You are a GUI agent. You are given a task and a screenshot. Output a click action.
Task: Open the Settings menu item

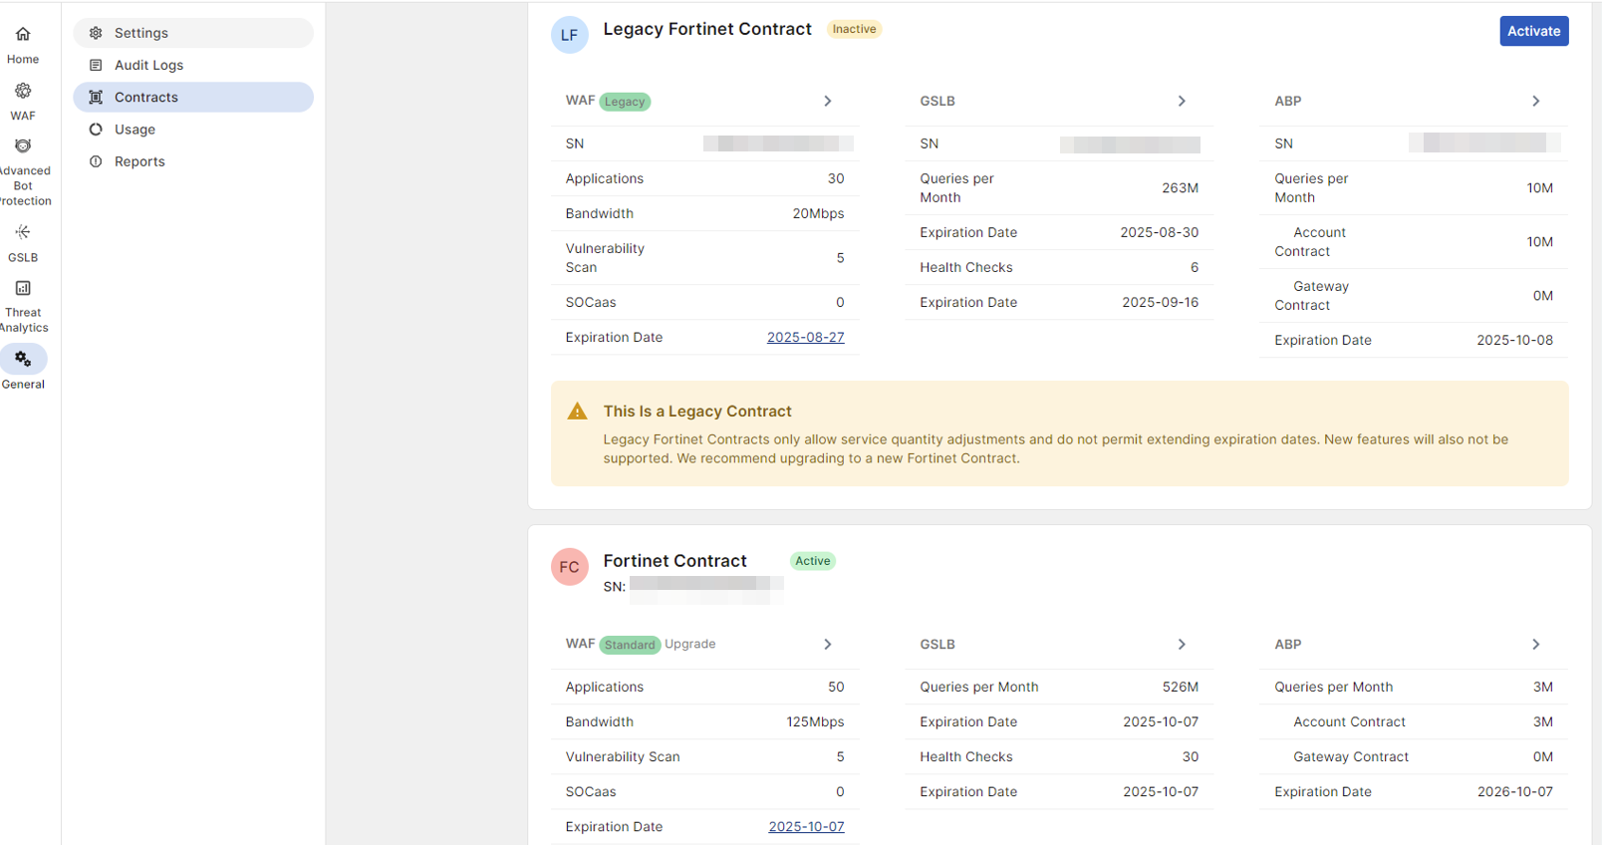pyautogui.click(x=140, y=33)
